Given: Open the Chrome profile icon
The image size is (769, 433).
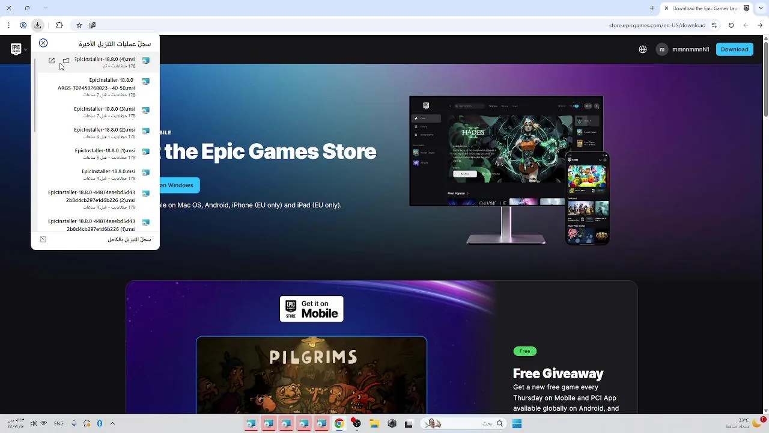Looking at the screenshot, I should [23, 25].
